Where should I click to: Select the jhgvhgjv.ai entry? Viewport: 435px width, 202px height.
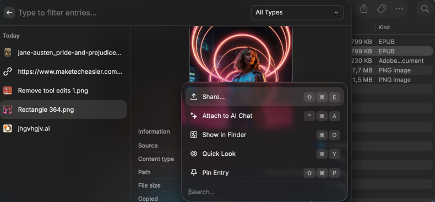[x=63, y=128]
